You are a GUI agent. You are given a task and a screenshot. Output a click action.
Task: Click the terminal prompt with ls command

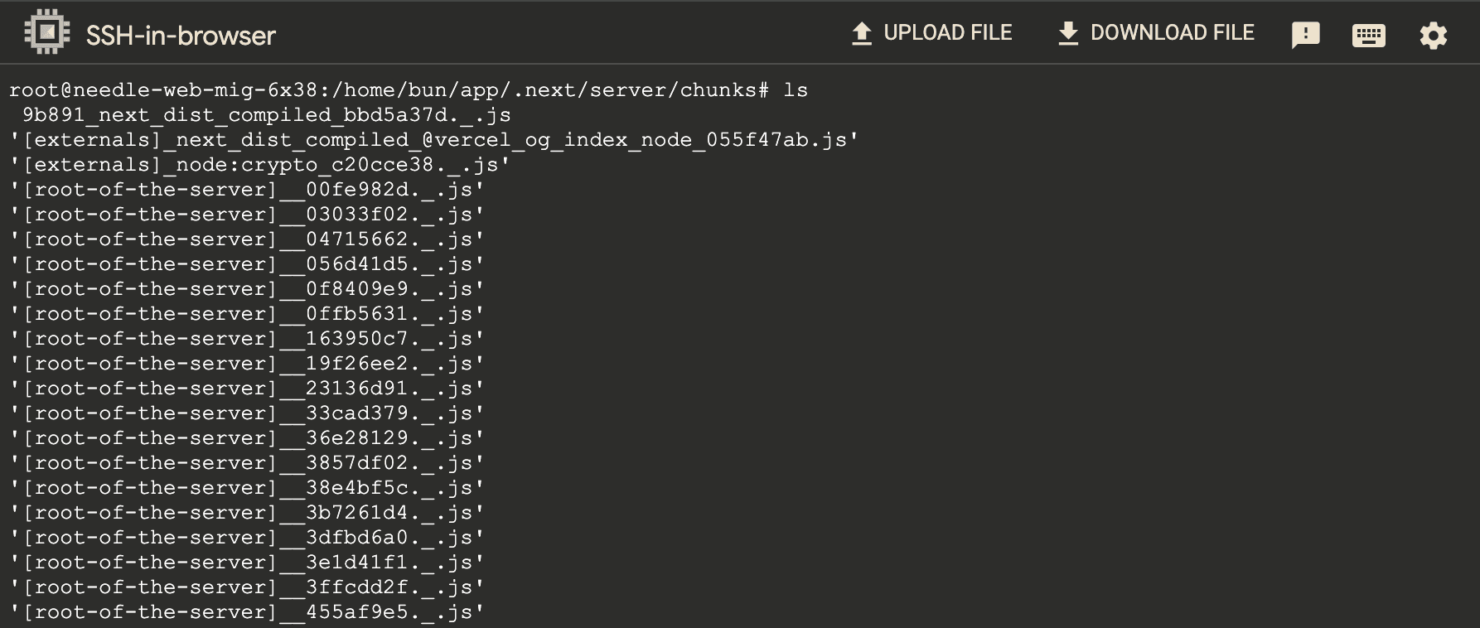406,89
